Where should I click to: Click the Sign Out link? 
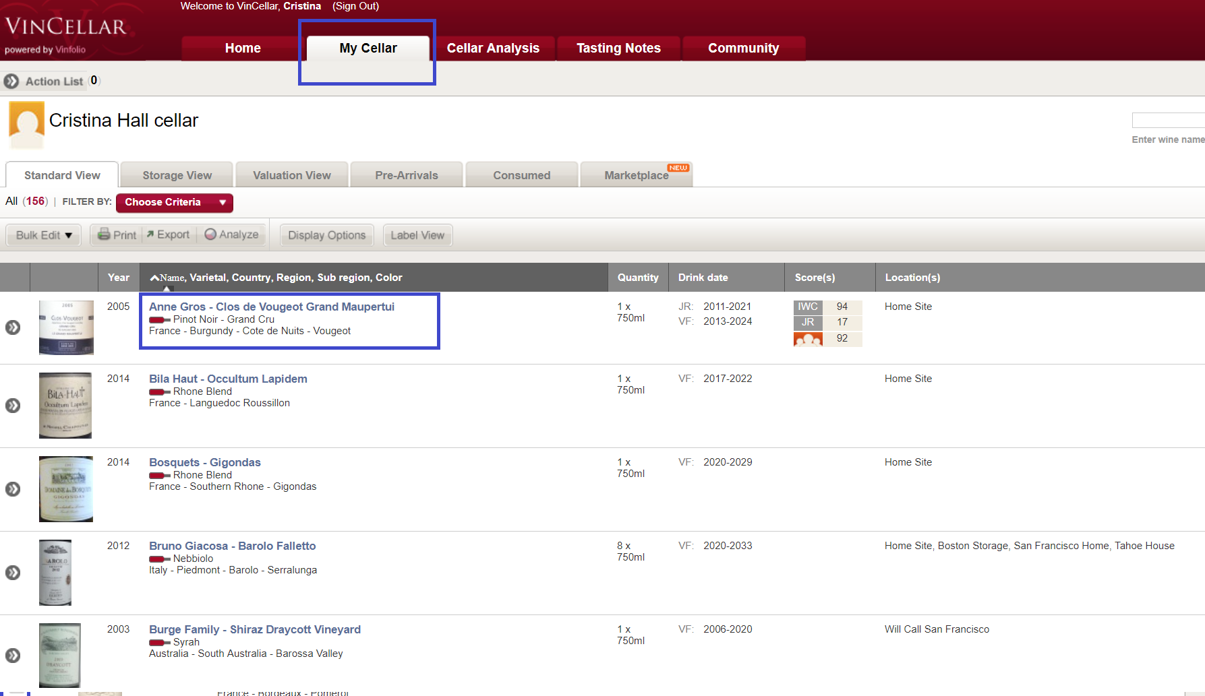point(355,6)
